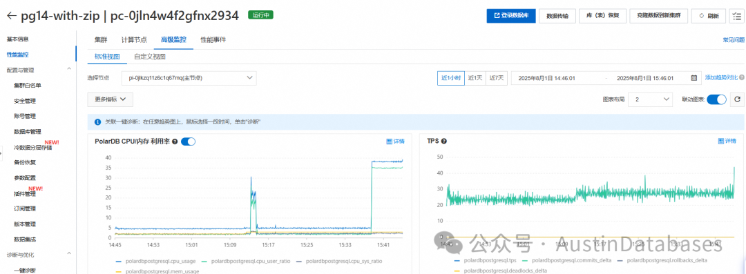
Task: Click help icon beside PolarDB CPU/内存 利用率
Action: 175,141
